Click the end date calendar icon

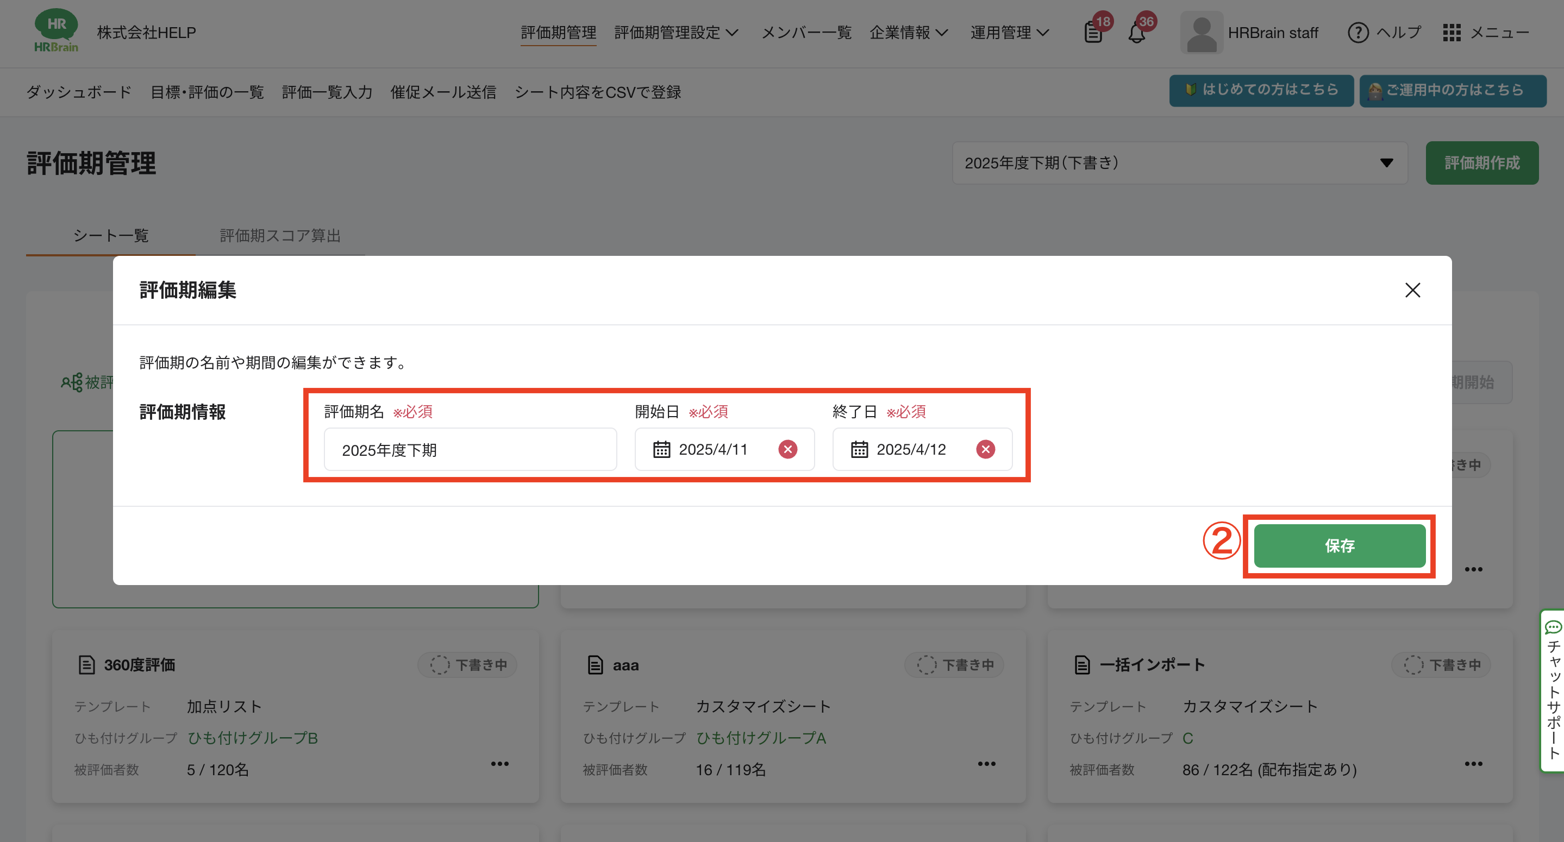tap(859, 449)
